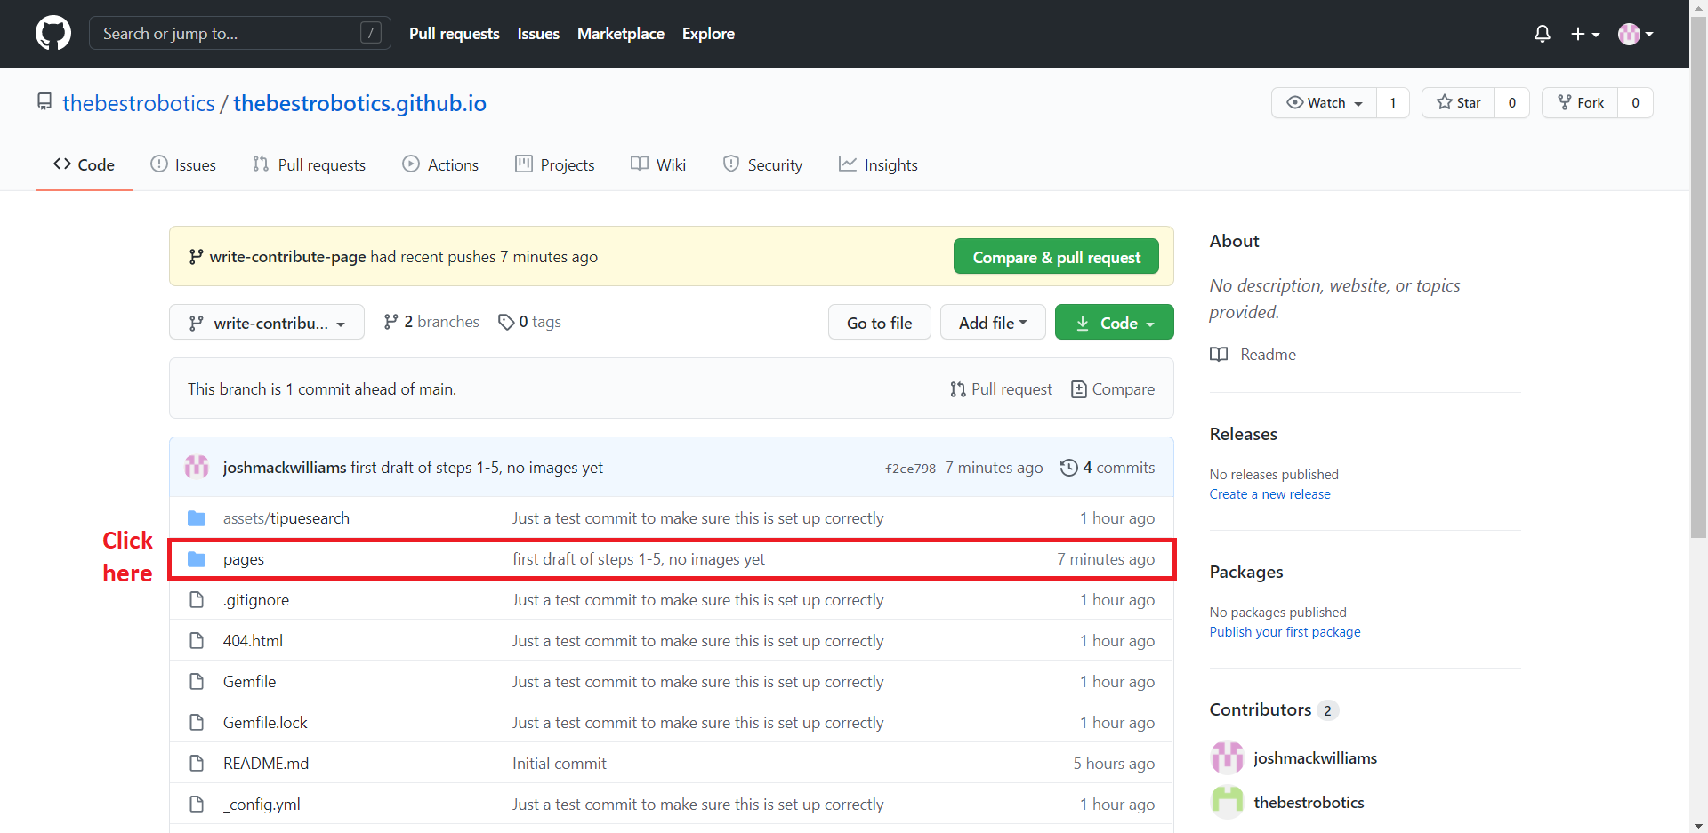Viewport: 1708px width, 833px height.
Task: Click the tags icon showing 0 tags
Action: [506, 322]
